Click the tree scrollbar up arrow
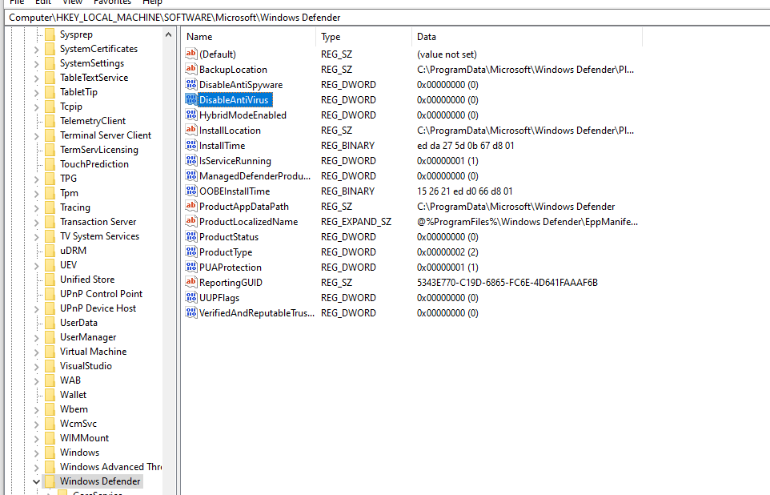The width and height of the screenshot is (770, 495). pyautogui.click(x=168, y=35)
